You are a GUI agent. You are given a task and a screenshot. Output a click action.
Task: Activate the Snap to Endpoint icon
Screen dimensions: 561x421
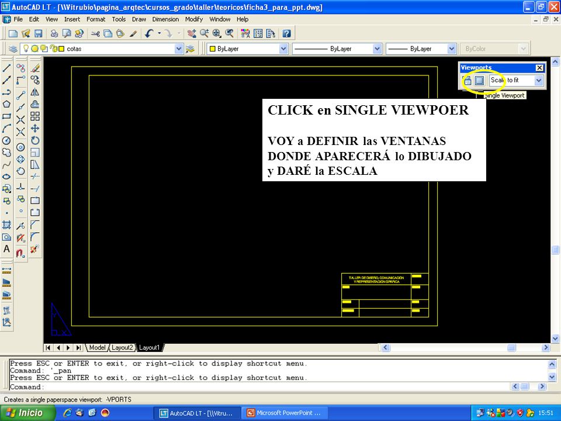click(21, 95)
